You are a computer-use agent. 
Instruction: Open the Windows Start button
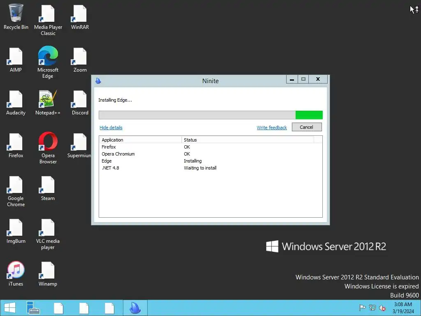pos(10,308)
